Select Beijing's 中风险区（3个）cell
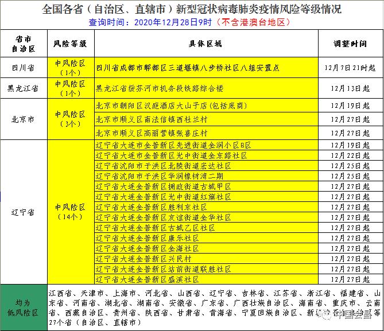 [x=71, y=119]
